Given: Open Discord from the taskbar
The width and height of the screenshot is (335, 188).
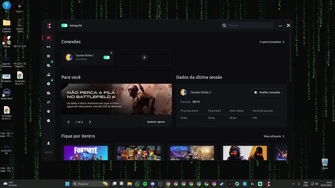Looking at the screenshot, I should pos(153,184).
